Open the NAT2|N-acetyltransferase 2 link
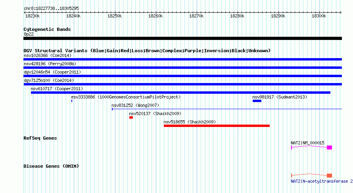The height and width of the screenshot is (193, 353). click(322, 181)
